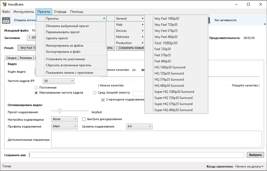Click in the Сохранить как path field
The width and height of the screenshot is (267, 171).
[x=136, y=155]
